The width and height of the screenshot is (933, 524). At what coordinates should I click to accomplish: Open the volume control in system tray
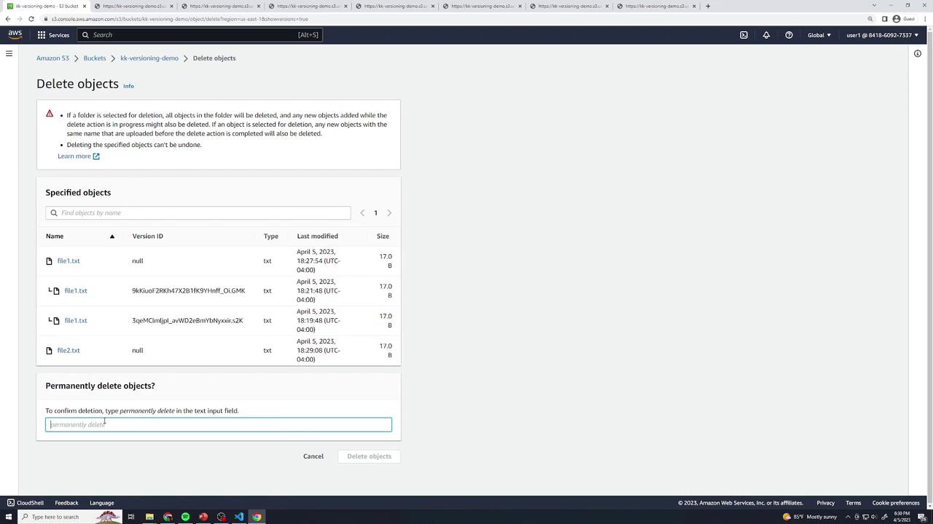tap(874, 517)
